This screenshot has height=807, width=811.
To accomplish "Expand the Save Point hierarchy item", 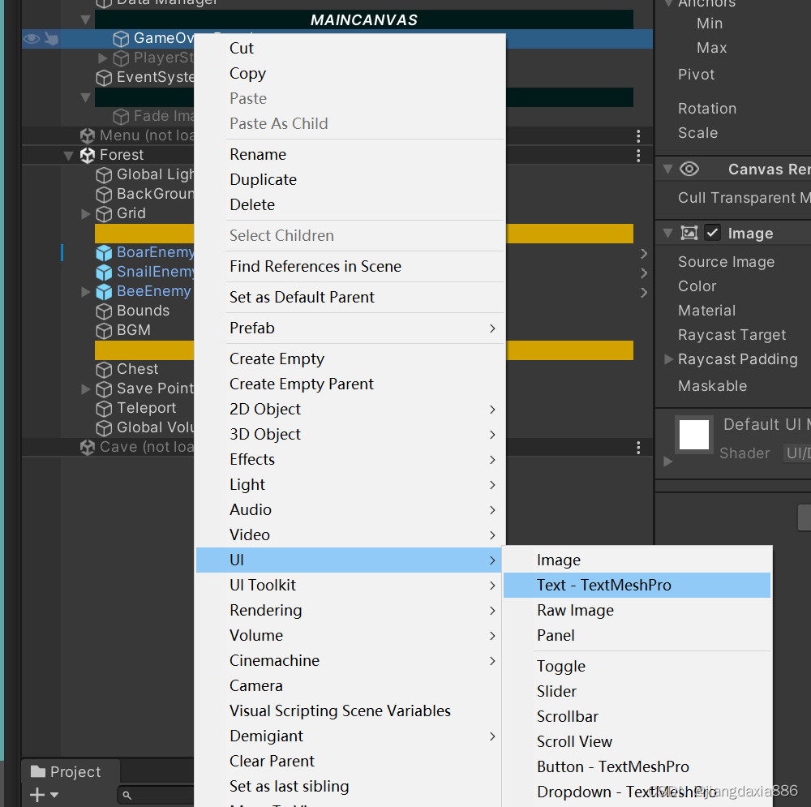I will 86,389.
